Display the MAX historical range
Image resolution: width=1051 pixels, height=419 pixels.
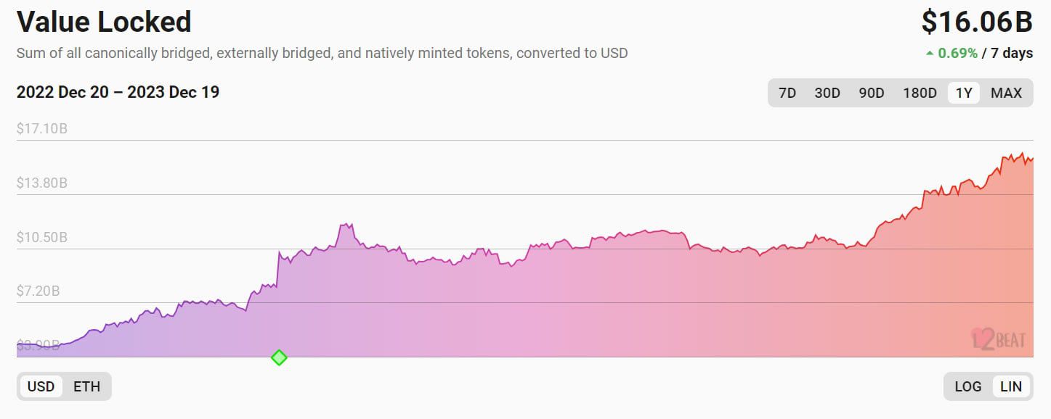click(1006, 93)
